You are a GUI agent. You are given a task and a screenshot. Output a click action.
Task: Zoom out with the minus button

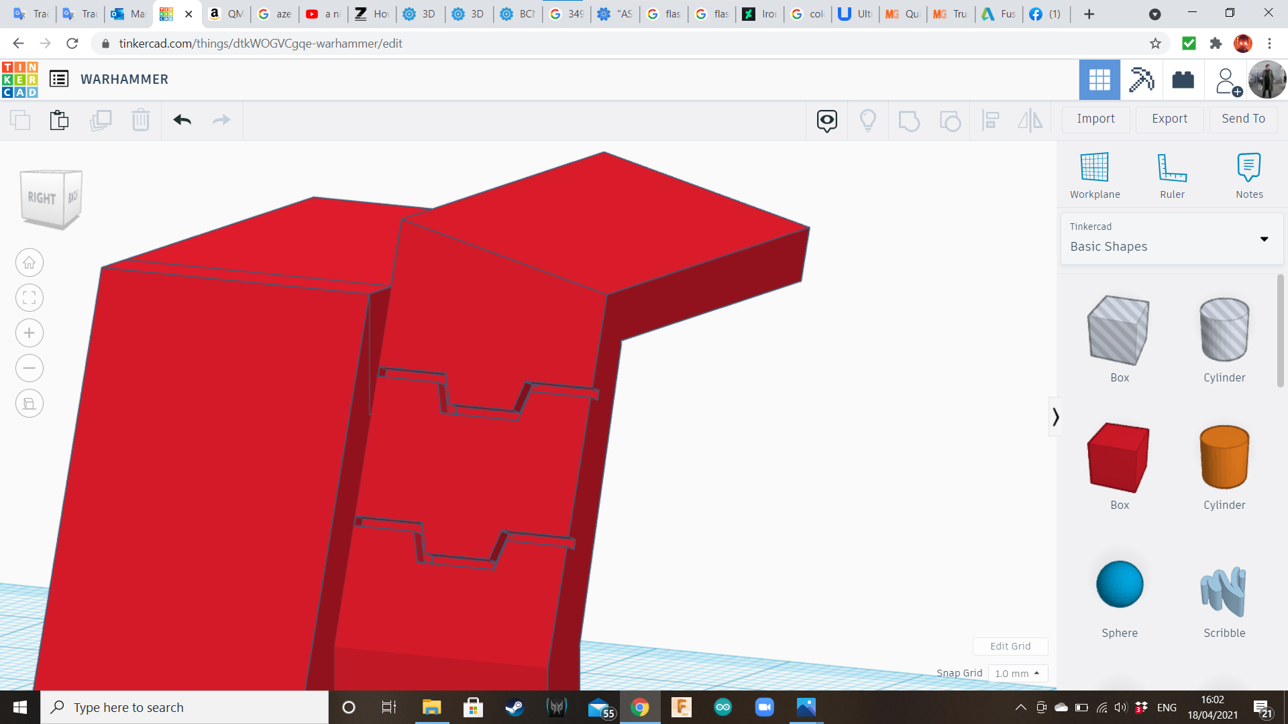pos(30,368)
